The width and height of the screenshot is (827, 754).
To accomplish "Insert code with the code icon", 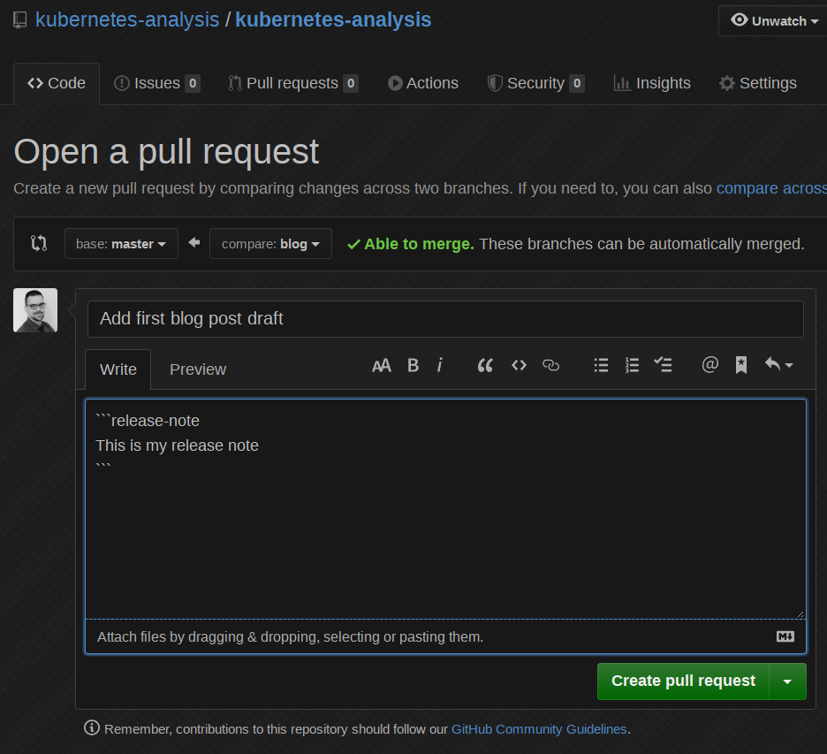I will tap(519, 365).
